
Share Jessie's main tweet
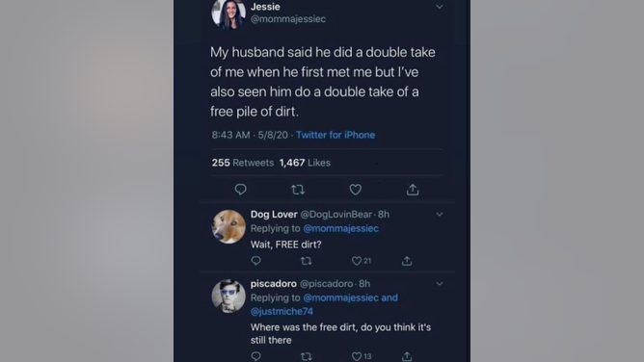[413, 190]
